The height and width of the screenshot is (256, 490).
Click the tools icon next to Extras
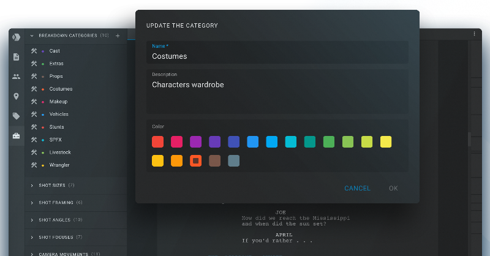(34, 64)
